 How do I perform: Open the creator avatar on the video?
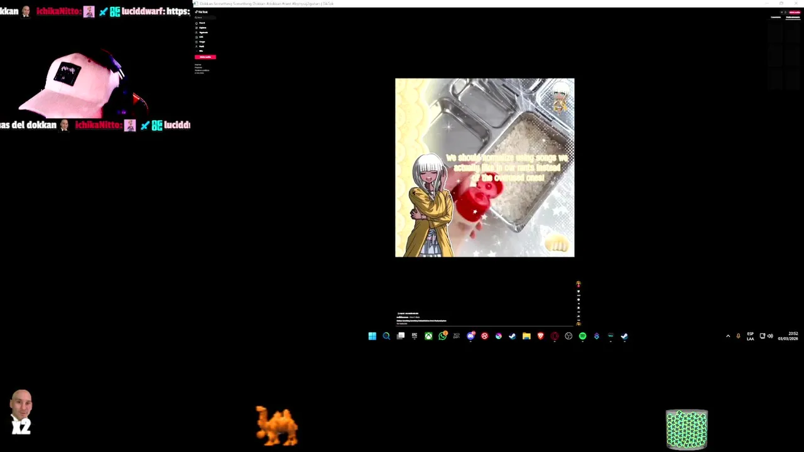pyautogui.click(x=579, y=284)
